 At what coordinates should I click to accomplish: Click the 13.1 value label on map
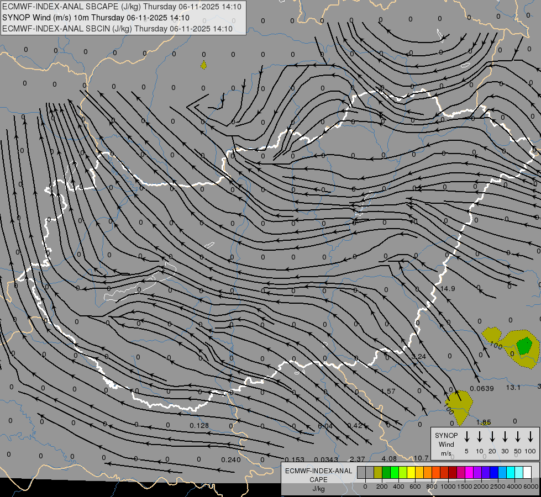[x=513, y=388]
